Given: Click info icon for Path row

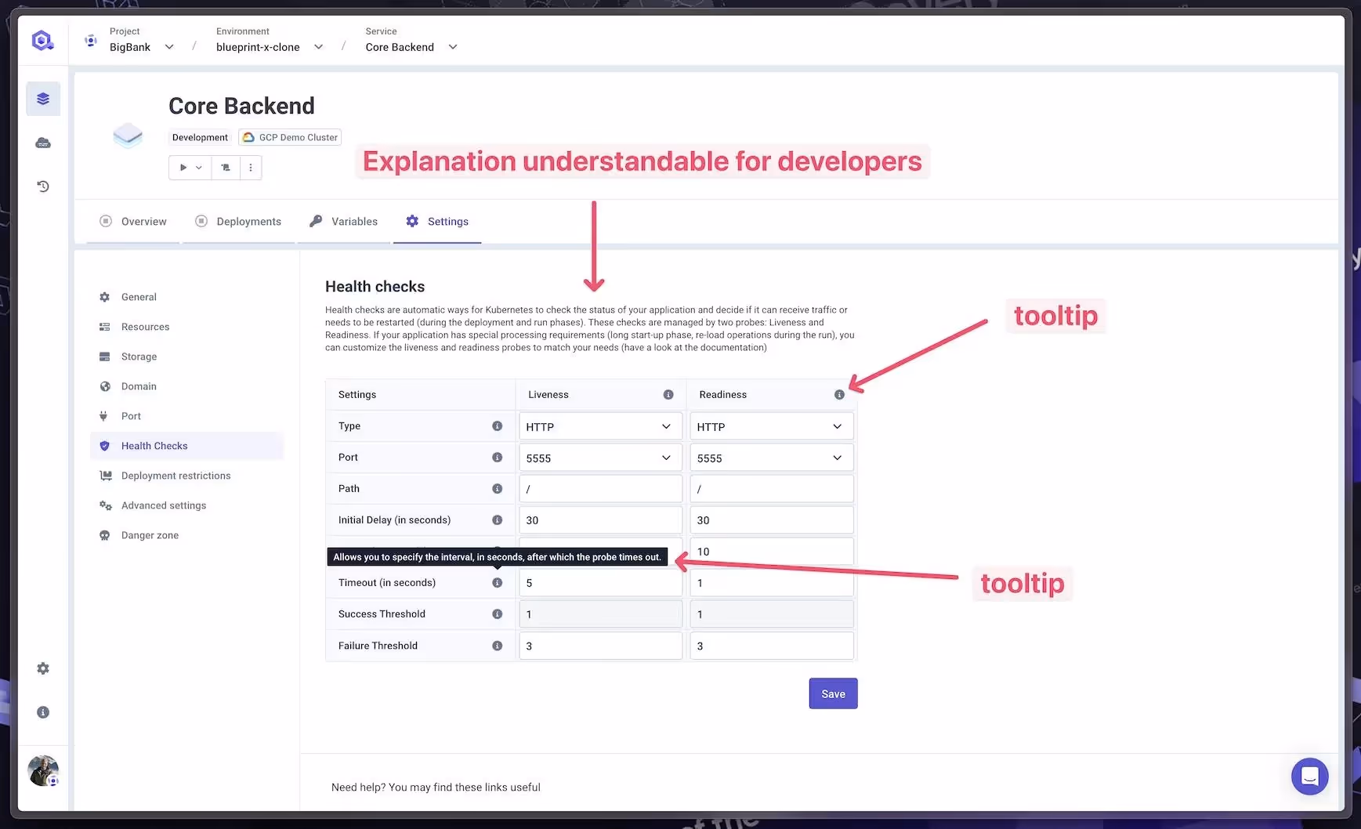Looking at the screenshot, I should (497, 489).
